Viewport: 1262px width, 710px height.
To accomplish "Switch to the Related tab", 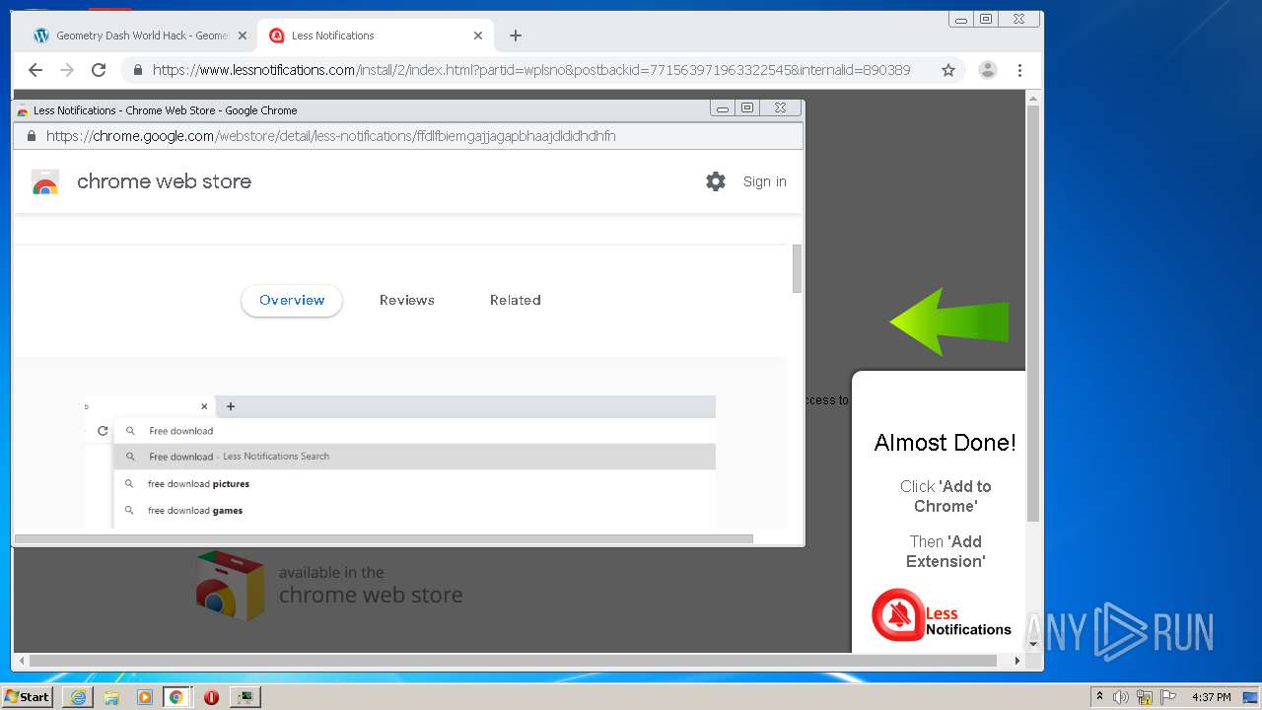I will [516, 300].
